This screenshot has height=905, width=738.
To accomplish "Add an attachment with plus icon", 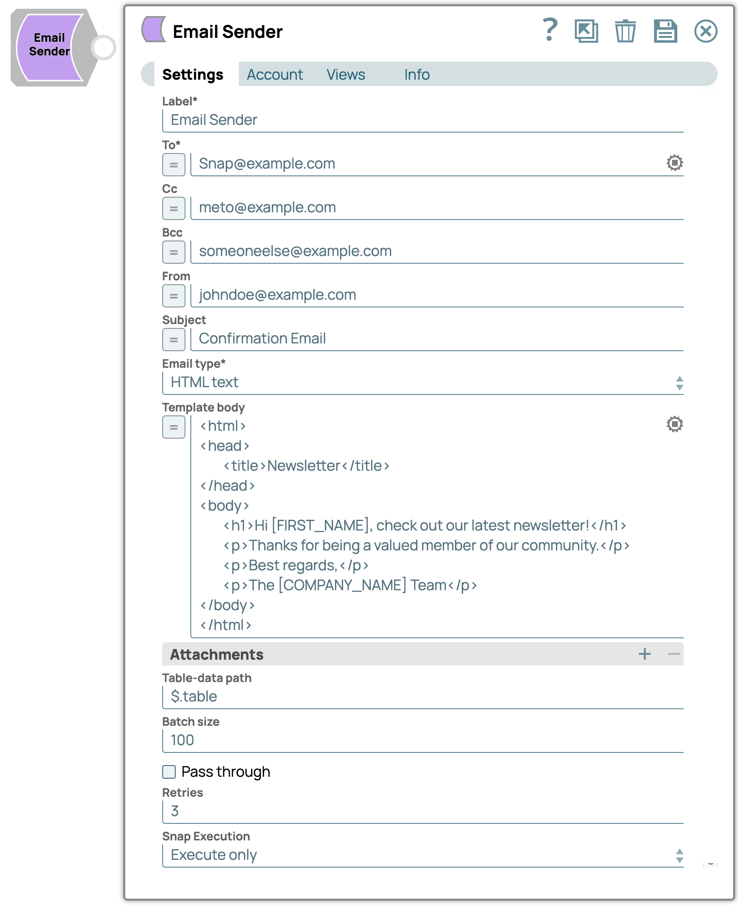I will pyautogui.click(x=644, y=654).
